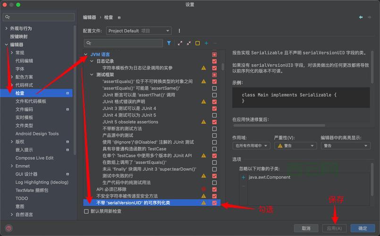The height and width of the screenshot is (236, 380).
Task: Select 不安全字符串被传递至安全方法 inspection
Action: click(127, 196)
